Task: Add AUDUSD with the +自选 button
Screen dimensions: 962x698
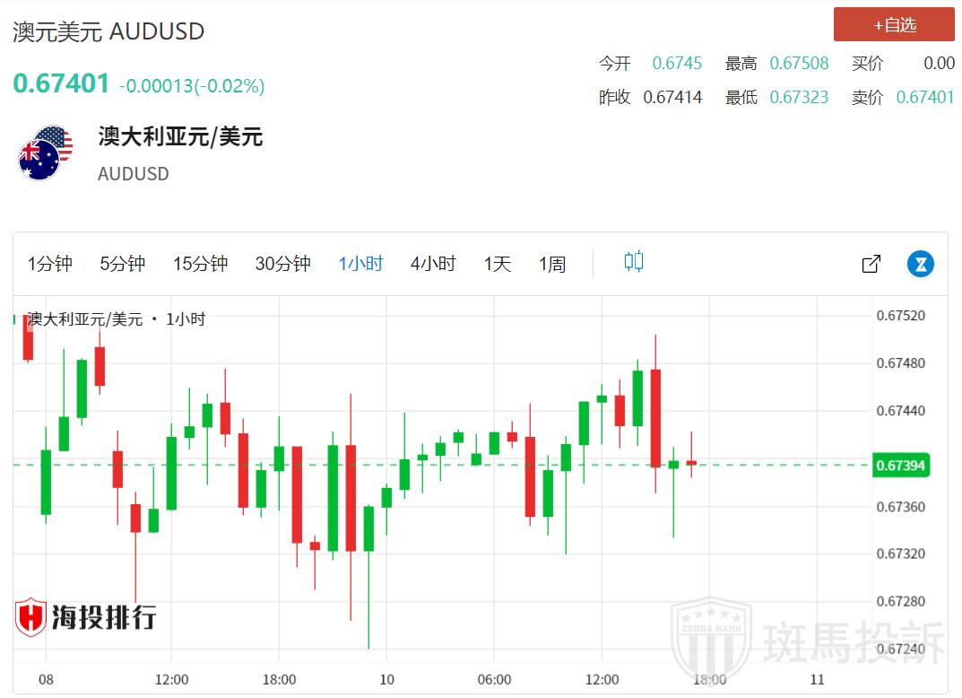Action: (894, 25)
